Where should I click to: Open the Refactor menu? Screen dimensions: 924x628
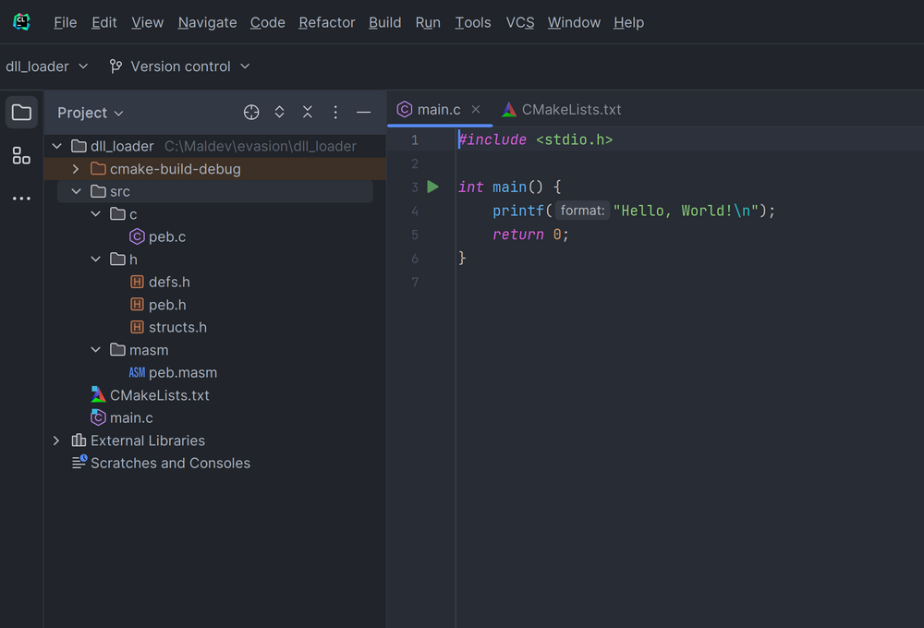[326, 22]
